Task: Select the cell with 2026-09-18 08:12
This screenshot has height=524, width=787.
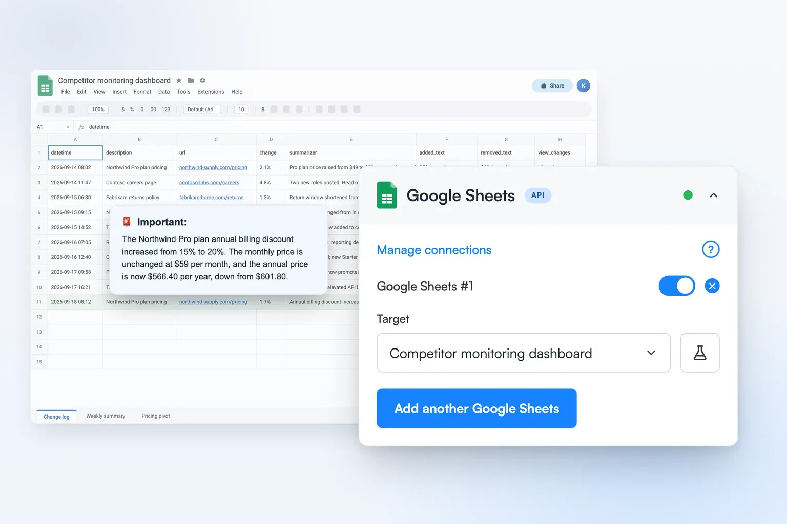Action: 75,302
